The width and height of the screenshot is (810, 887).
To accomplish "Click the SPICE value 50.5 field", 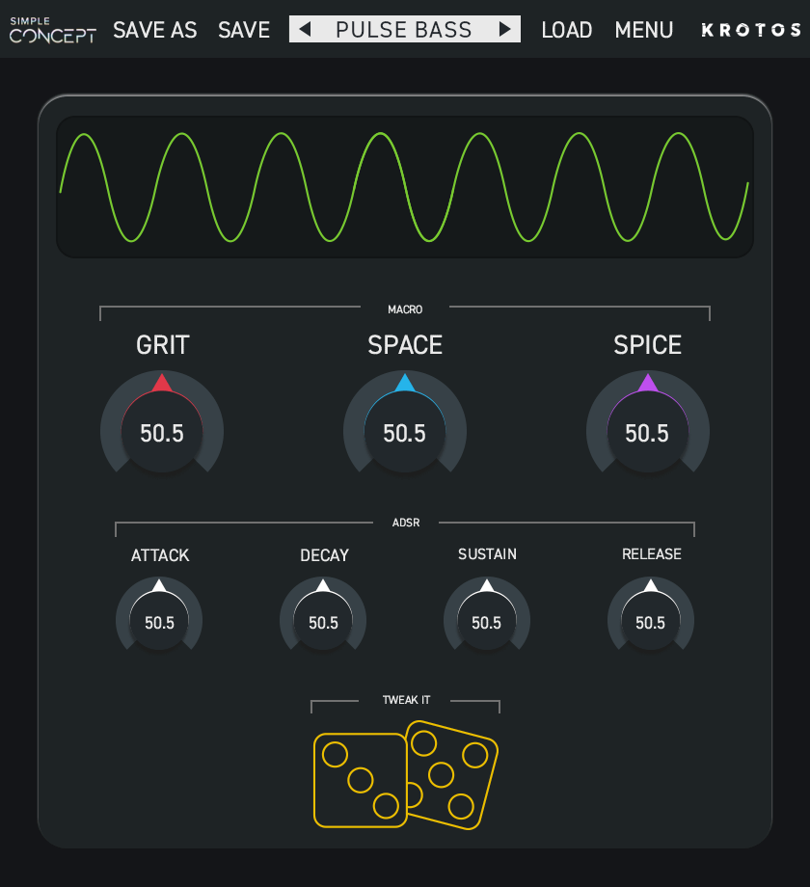I will (x=647, y=434).
